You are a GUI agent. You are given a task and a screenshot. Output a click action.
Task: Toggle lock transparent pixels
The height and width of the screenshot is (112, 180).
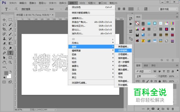click(x=143, y=81)
